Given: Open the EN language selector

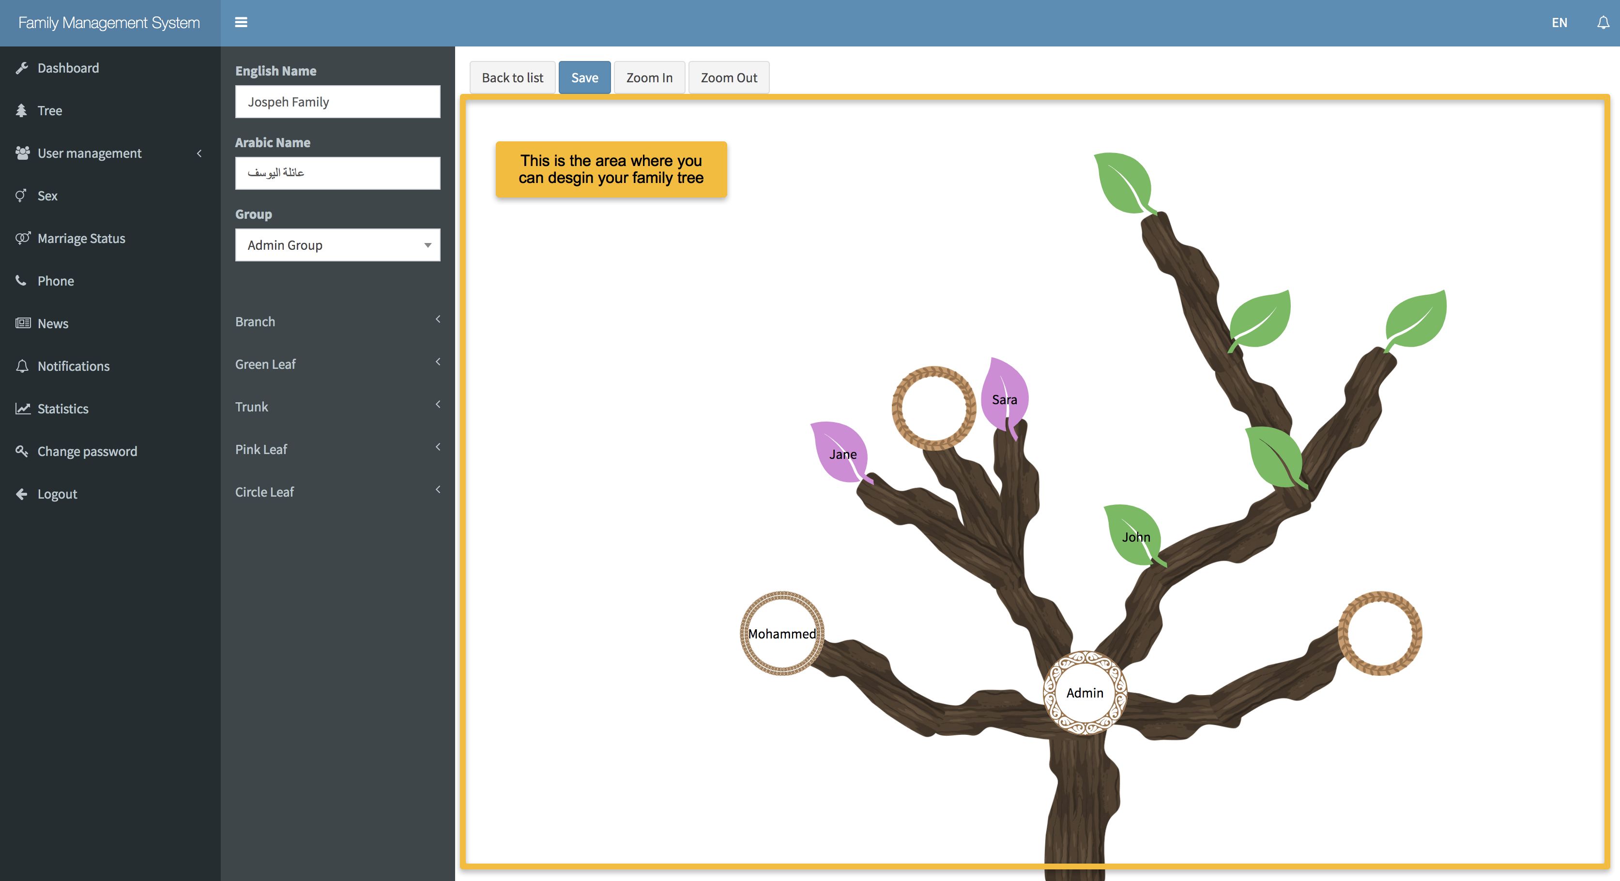Looking at the screenshot, I should (x=1559, y=23).
